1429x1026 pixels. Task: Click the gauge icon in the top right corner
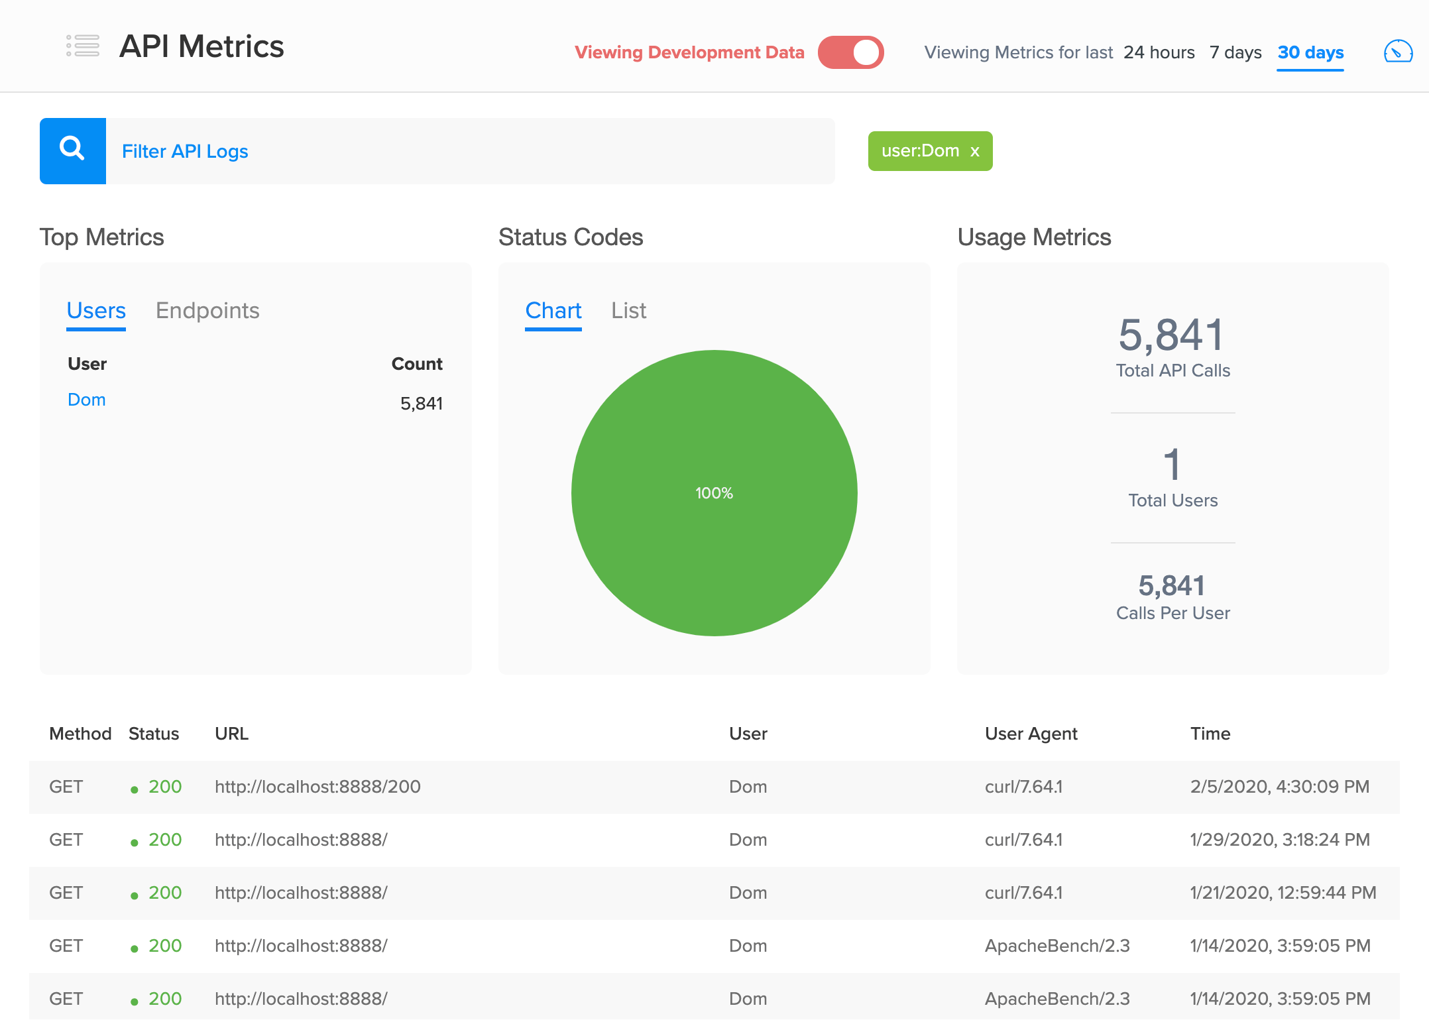tap(1399, 51)
